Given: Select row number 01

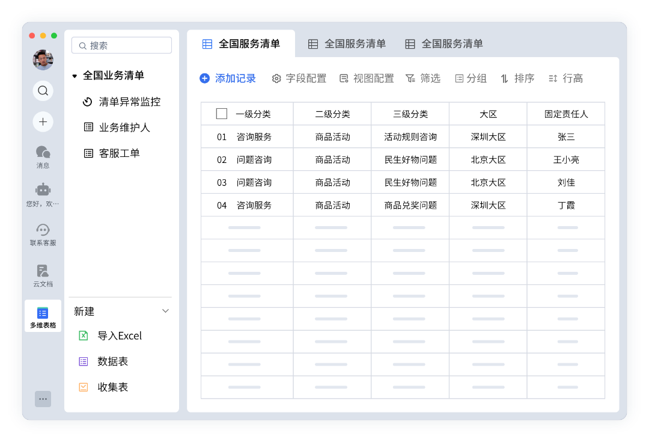Looking at the screenshot, I should click(x=221, y=137).
